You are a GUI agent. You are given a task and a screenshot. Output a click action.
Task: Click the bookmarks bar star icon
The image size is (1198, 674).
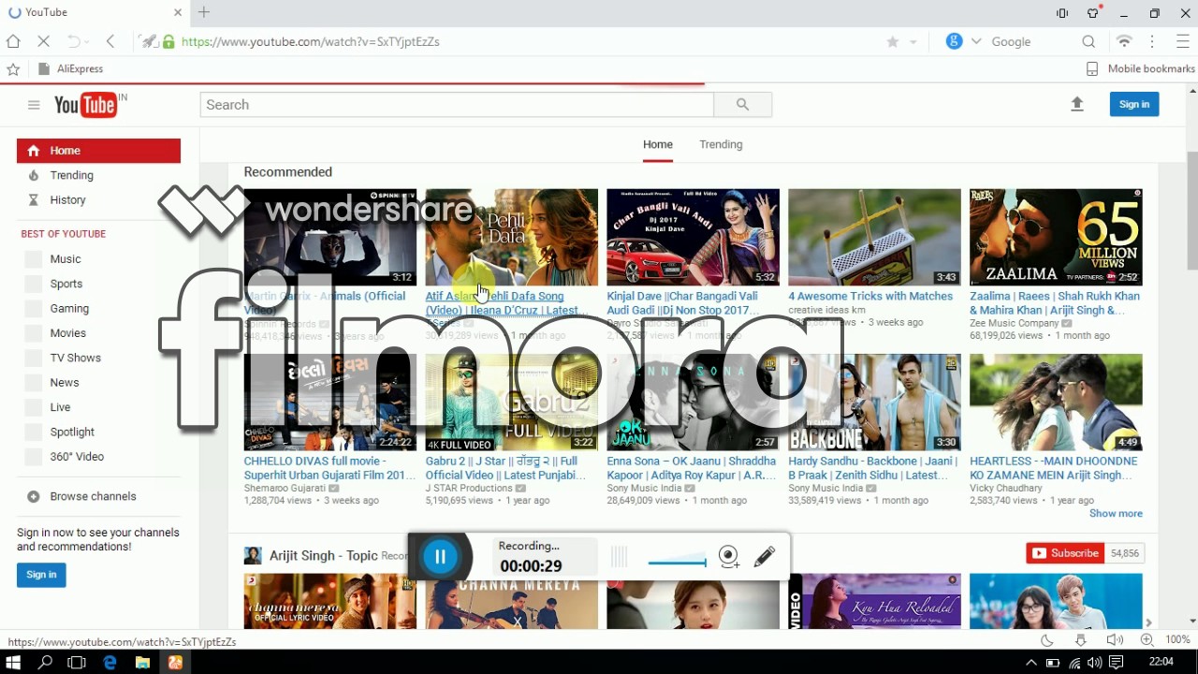[x=13, y=69]
